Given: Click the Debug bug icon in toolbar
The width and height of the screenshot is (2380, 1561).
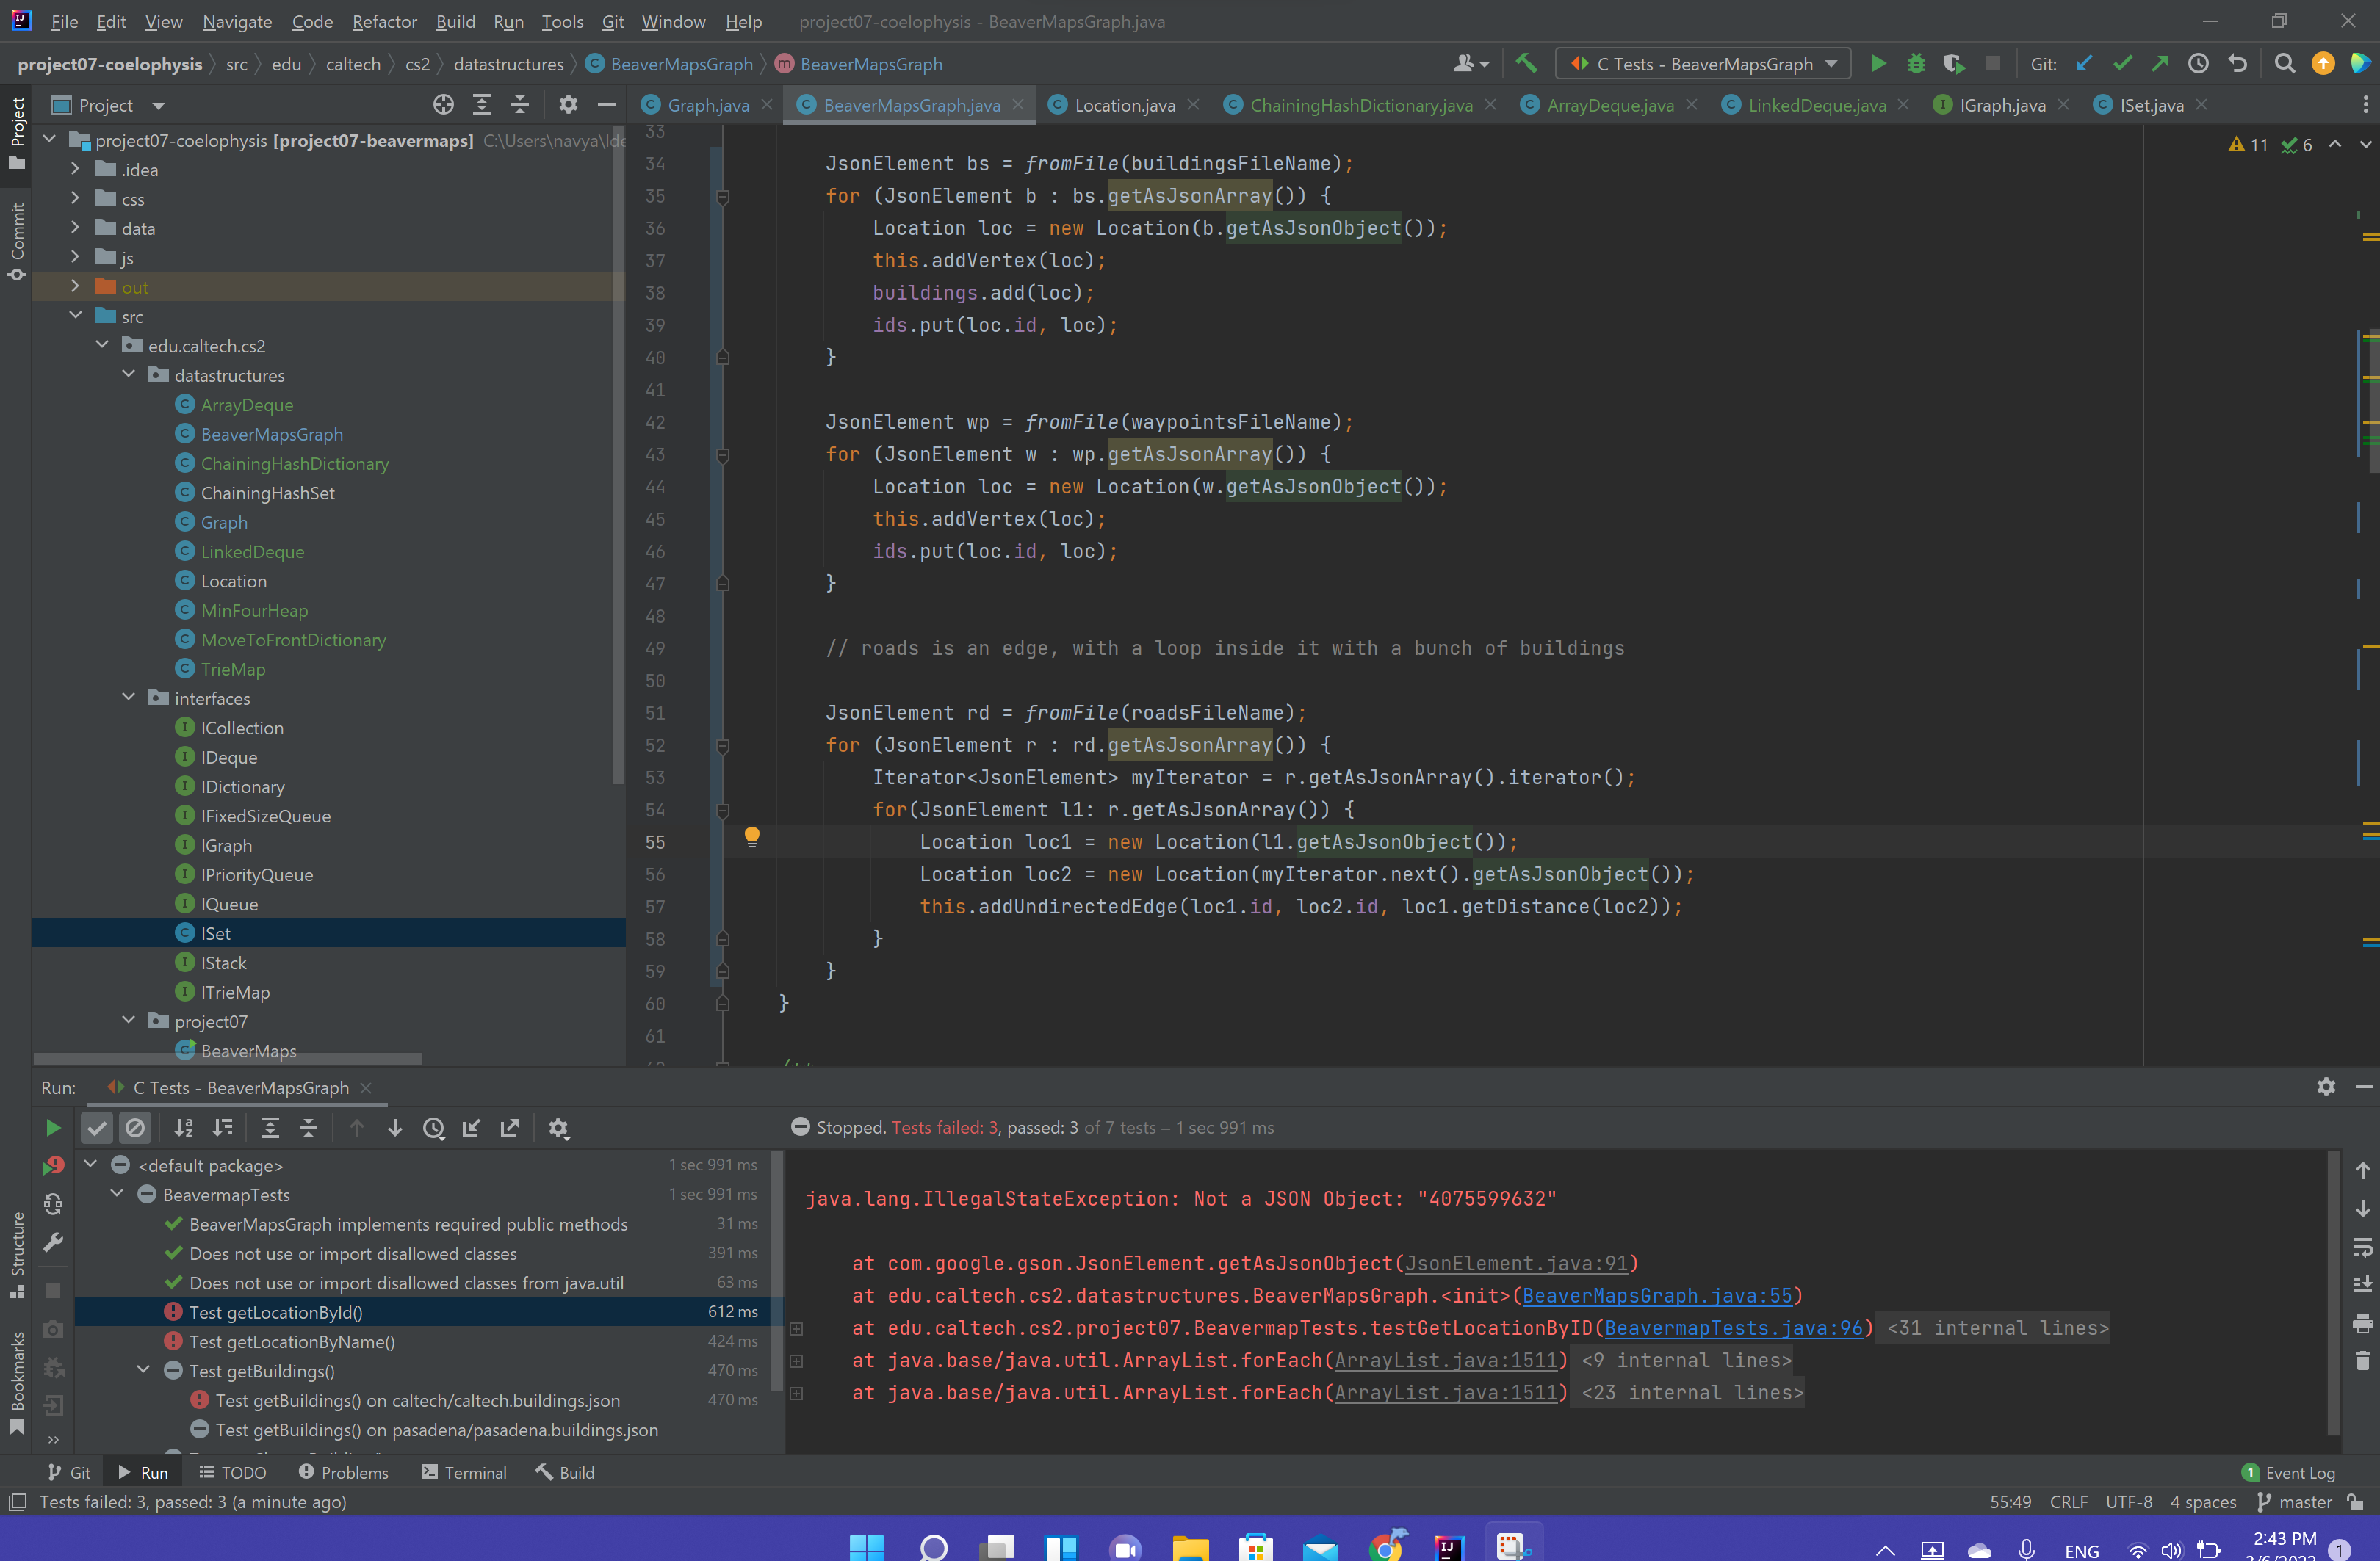Looking at the screenshot, I should [1916, 64].
